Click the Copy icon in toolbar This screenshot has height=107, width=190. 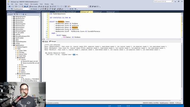[53, 7]
